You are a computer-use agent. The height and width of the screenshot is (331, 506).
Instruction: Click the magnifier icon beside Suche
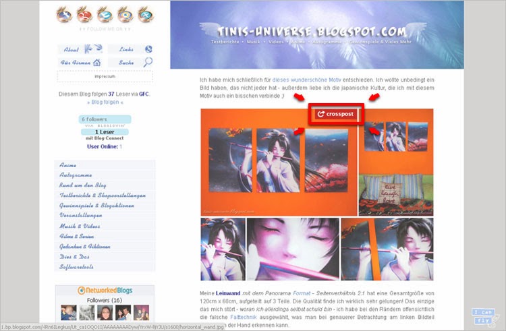click(x=148, y=62)
